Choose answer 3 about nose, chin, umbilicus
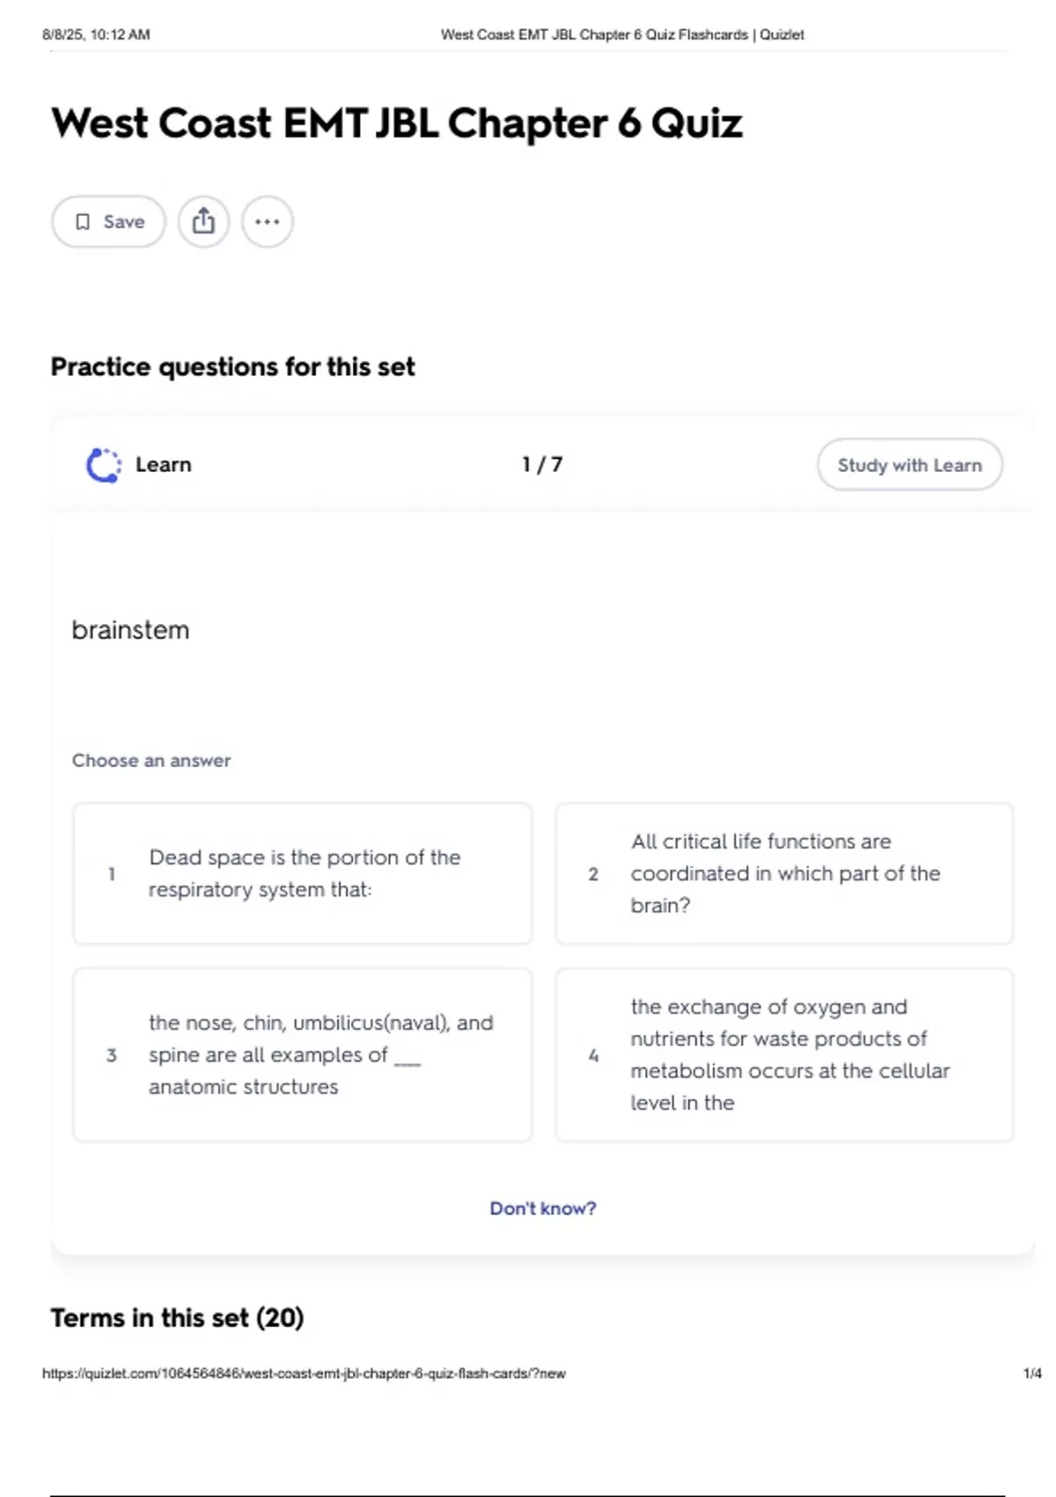1056x1497 pixels. [303, 1055]
